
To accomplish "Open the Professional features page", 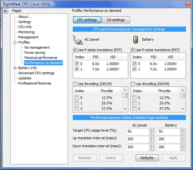I will pyautogui.click(x=35, y=83).
